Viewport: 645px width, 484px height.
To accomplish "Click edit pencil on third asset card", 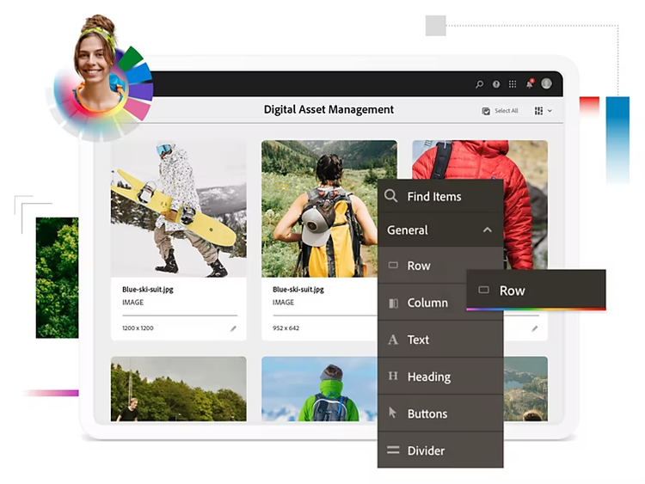I will (534, 328).
